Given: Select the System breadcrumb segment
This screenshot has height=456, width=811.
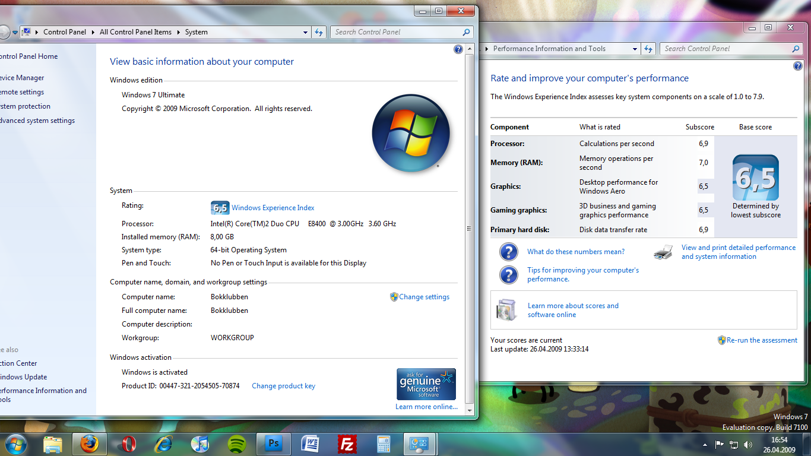Looking at the screenshot, I should (x=196, y=32).
